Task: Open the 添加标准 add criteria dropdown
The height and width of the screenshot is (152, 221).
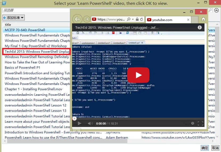Action: [x=14, y=18]
